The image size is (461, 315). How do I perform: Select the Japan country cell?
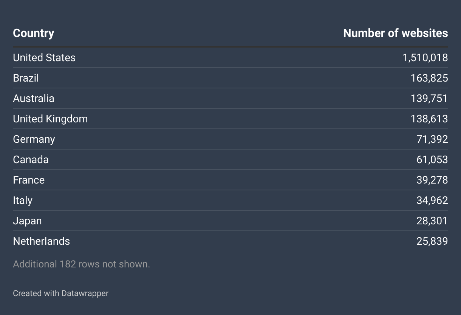tap(27, 221)
